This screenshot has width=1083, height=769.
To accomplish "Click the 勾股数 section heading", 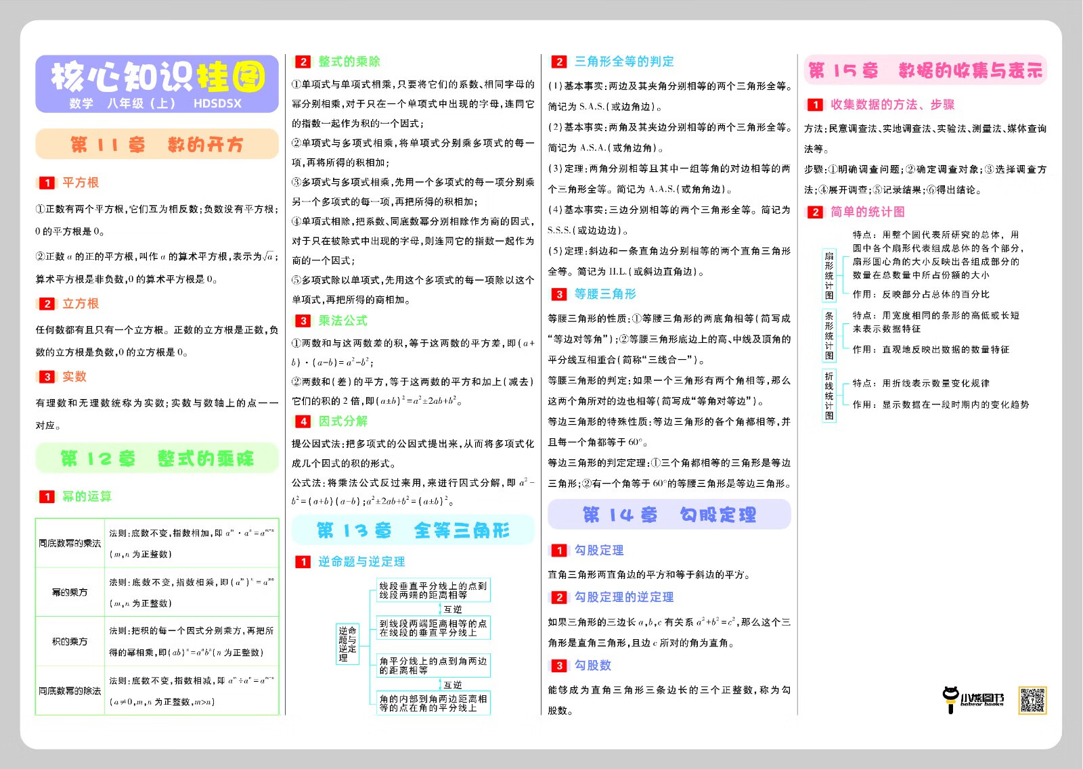I will tap(592, 666).
